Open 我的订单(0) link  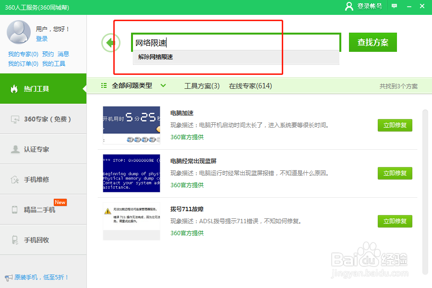pos(23,64)
